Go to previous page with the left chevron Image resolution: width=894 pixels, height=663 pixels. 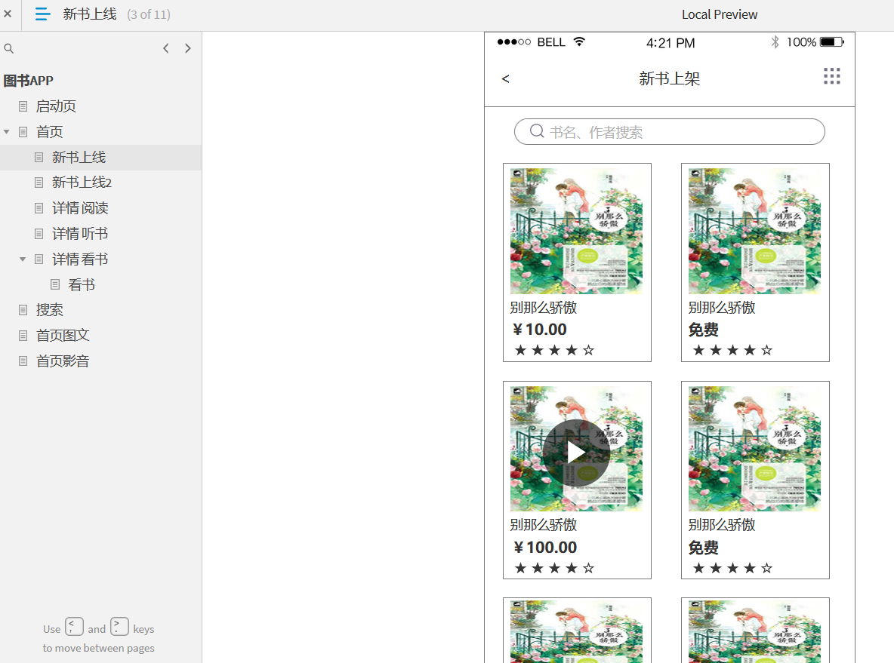[166, 48]
